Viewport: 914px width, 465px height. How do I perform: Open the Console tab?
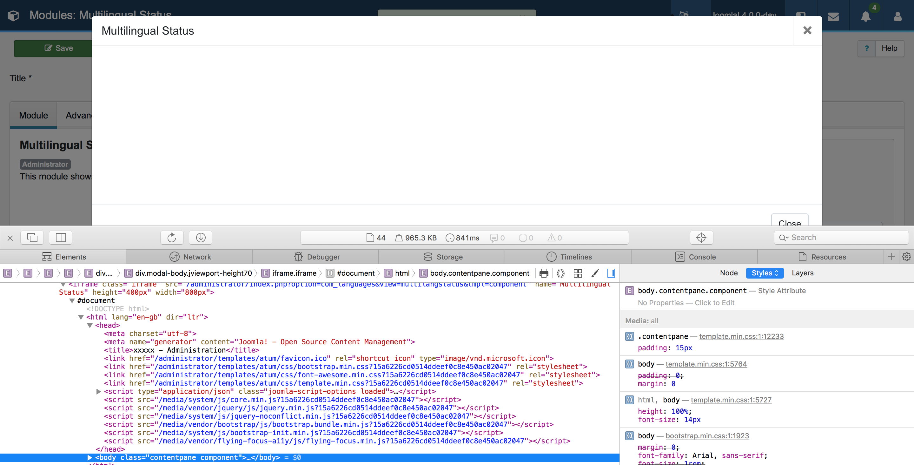click(694, 257)
